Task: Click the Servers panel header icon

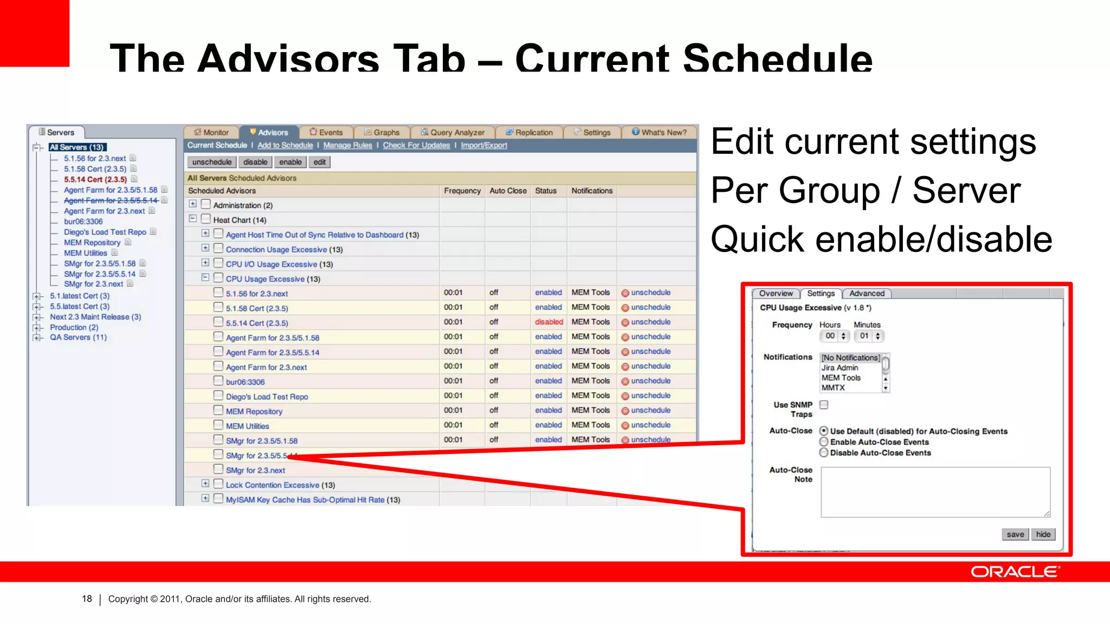Action: coord(42,132)
